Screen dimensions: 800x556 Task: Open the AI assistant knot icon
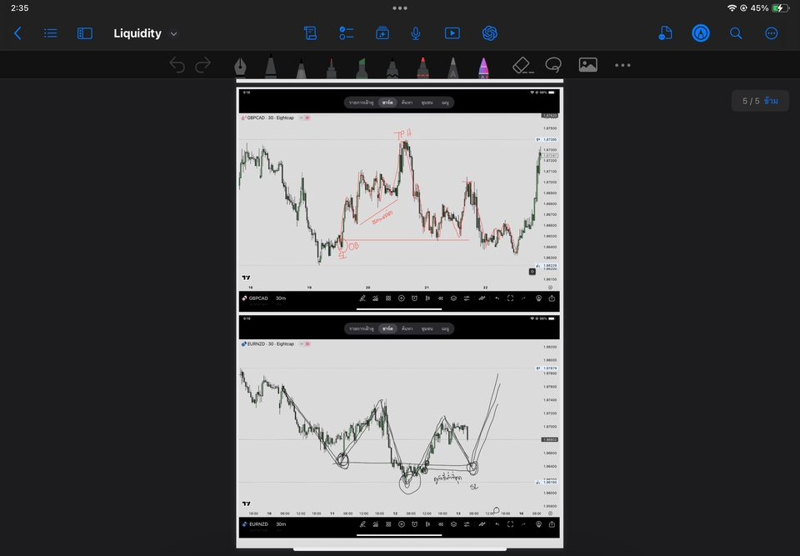490,33
